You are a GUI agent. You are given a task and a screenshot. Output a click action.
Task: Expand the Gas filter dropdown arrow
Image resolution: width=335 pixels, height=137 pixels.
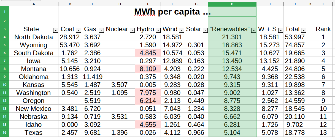(x=101, y=30)
